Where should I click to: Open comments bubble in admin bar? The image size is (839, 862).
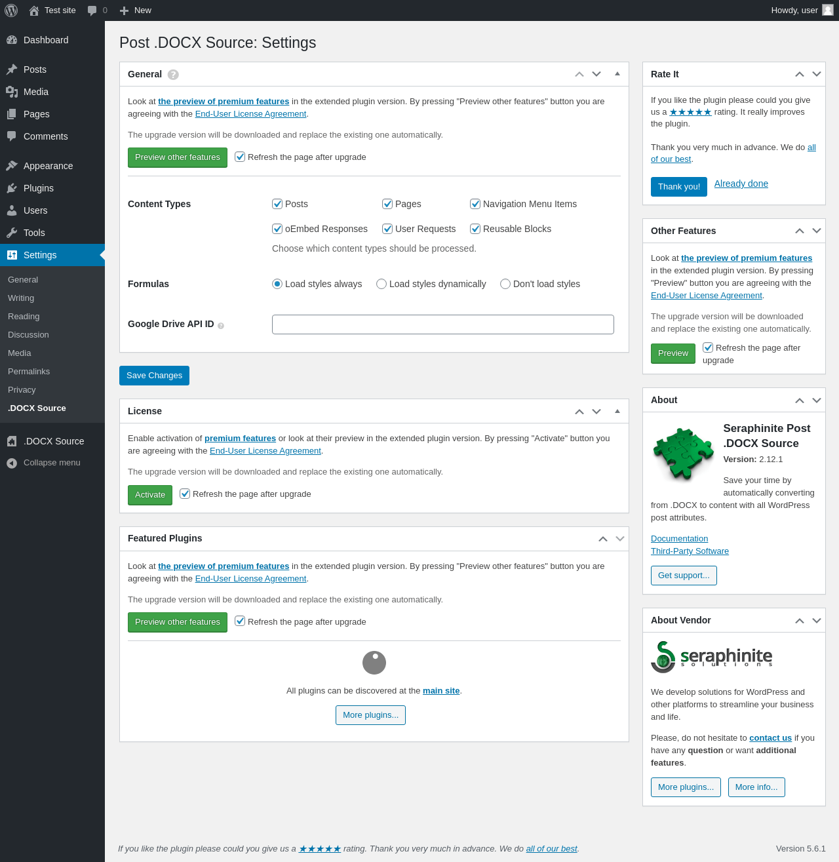[92, 10]
